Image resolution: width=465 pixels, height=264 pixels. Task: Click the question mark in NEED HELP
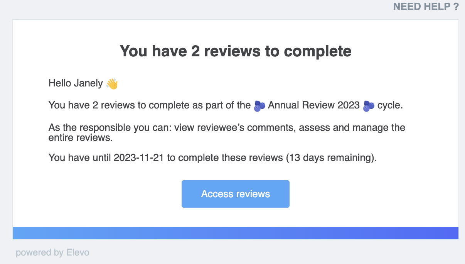pos(456,7)
